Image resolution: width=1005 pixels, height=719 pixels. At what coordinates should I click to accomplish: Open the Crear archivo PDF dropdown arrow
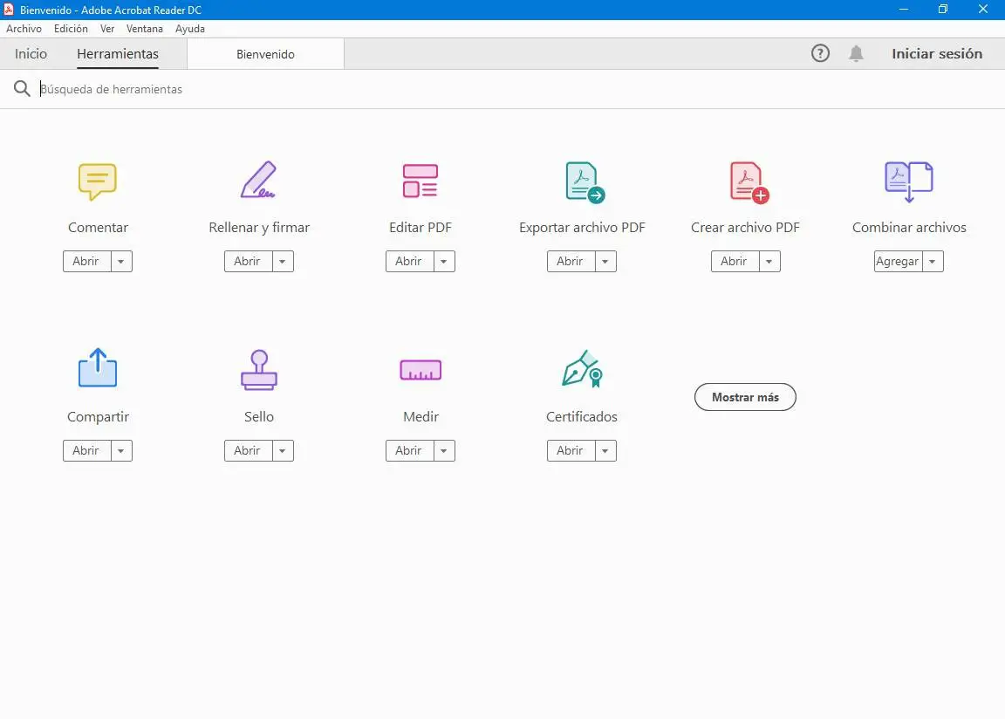(769, 262)
